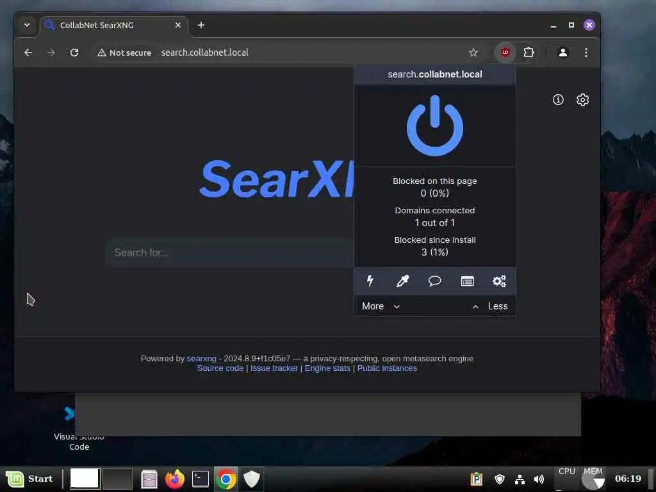Open uBlock dashboard gears icon
The image size is (656, 492).
point(499,281)
